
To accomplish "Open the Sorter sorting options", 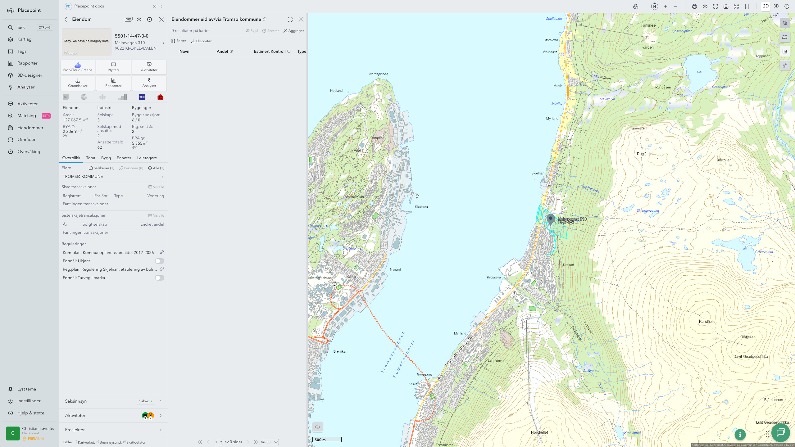I will click(x=179, y=41).
